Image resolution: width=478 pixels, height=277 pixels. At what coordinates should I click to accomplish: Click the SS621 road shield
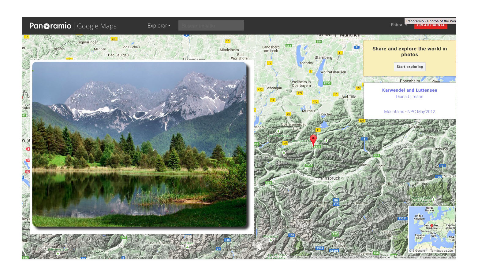tap(402, 218)
